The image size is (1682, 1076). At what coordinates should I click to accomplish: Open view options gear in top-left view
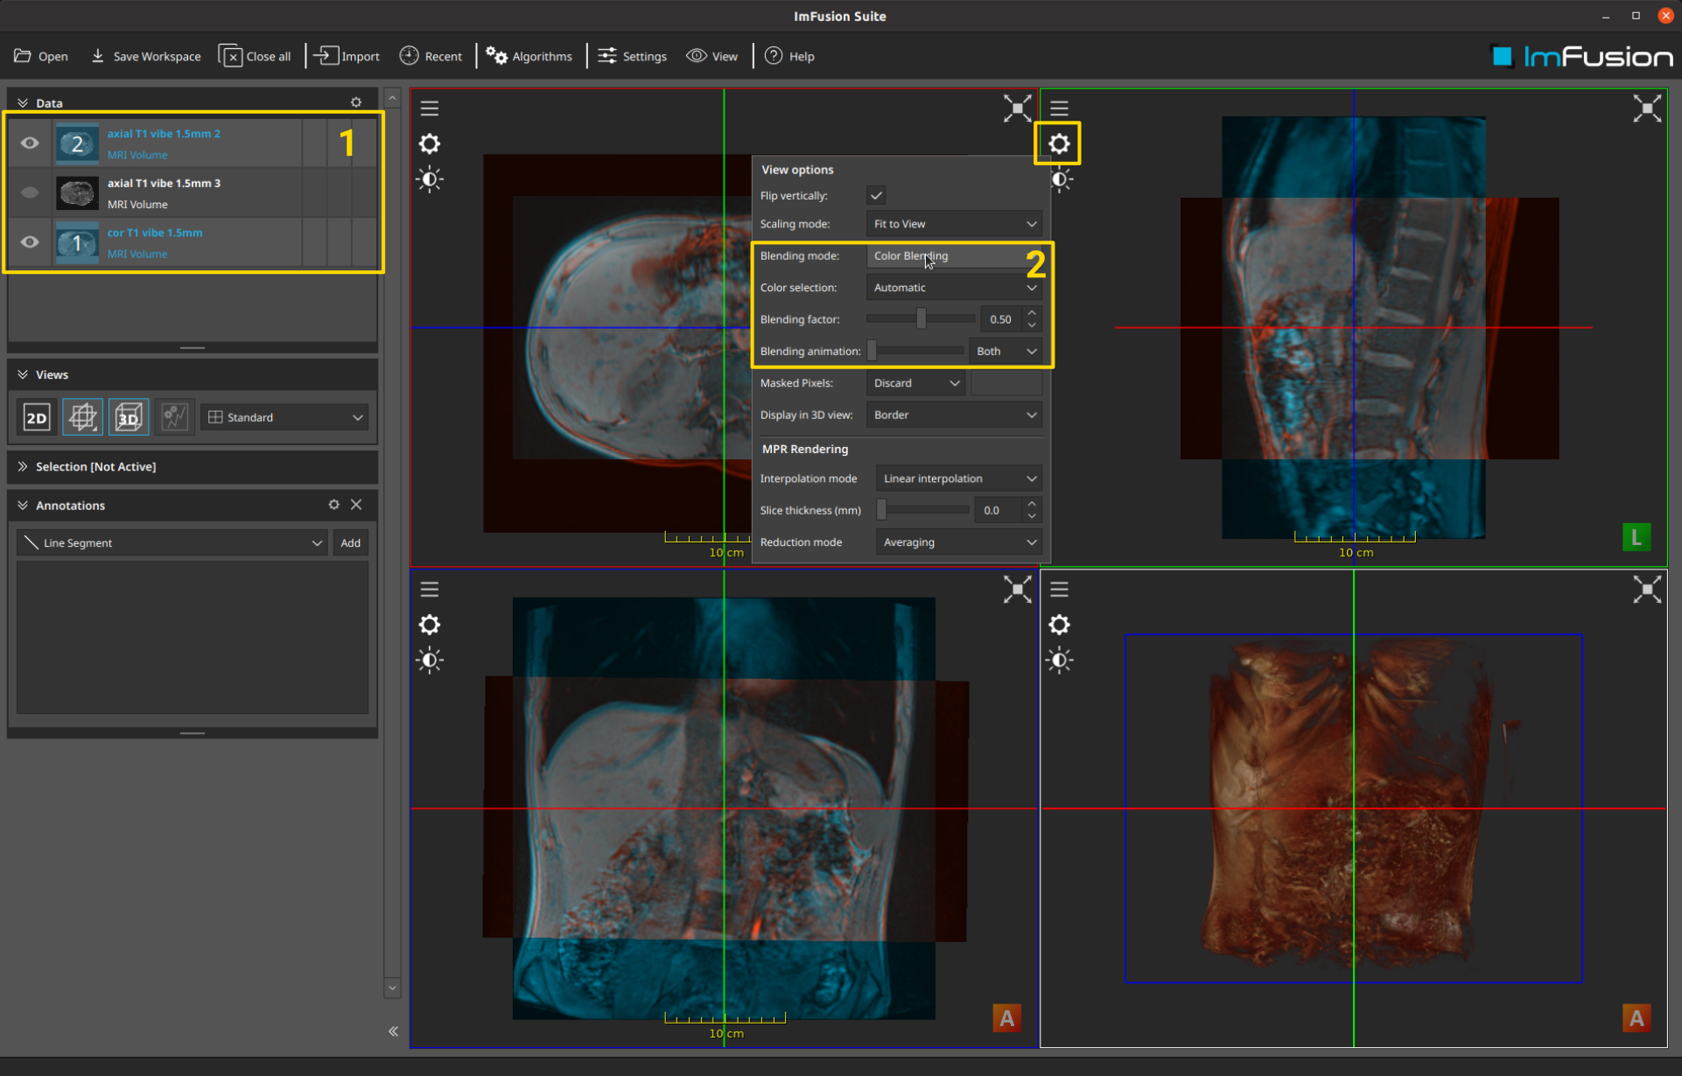click(430, 143)
